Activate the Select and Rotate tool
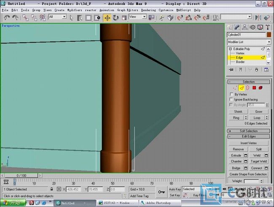The height and width of the screenshot is (207, 274). [116, 18]
